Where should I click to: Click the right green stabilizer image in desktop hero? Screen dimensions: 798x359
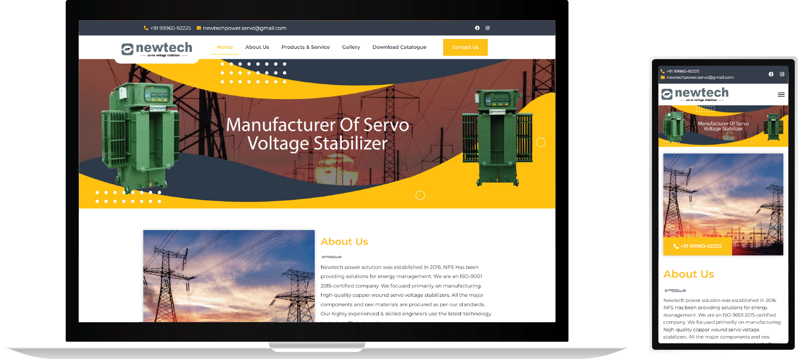click(498, 138)
